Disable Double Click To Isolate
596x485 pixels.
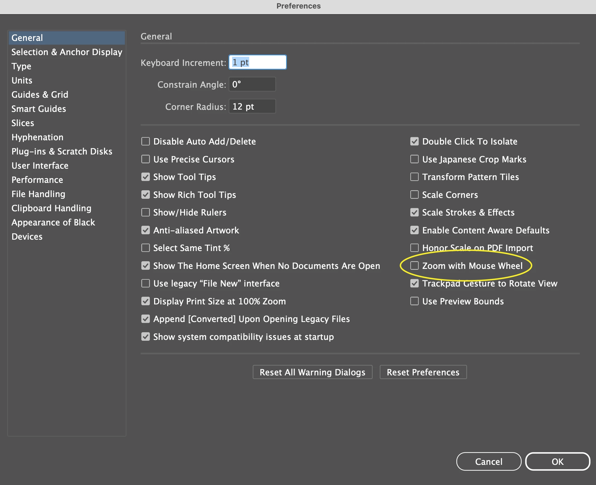tap(414, 141)
